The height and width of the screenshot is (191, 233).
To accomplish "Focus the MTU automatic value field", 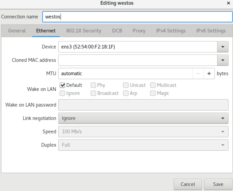I will point(125,74).
